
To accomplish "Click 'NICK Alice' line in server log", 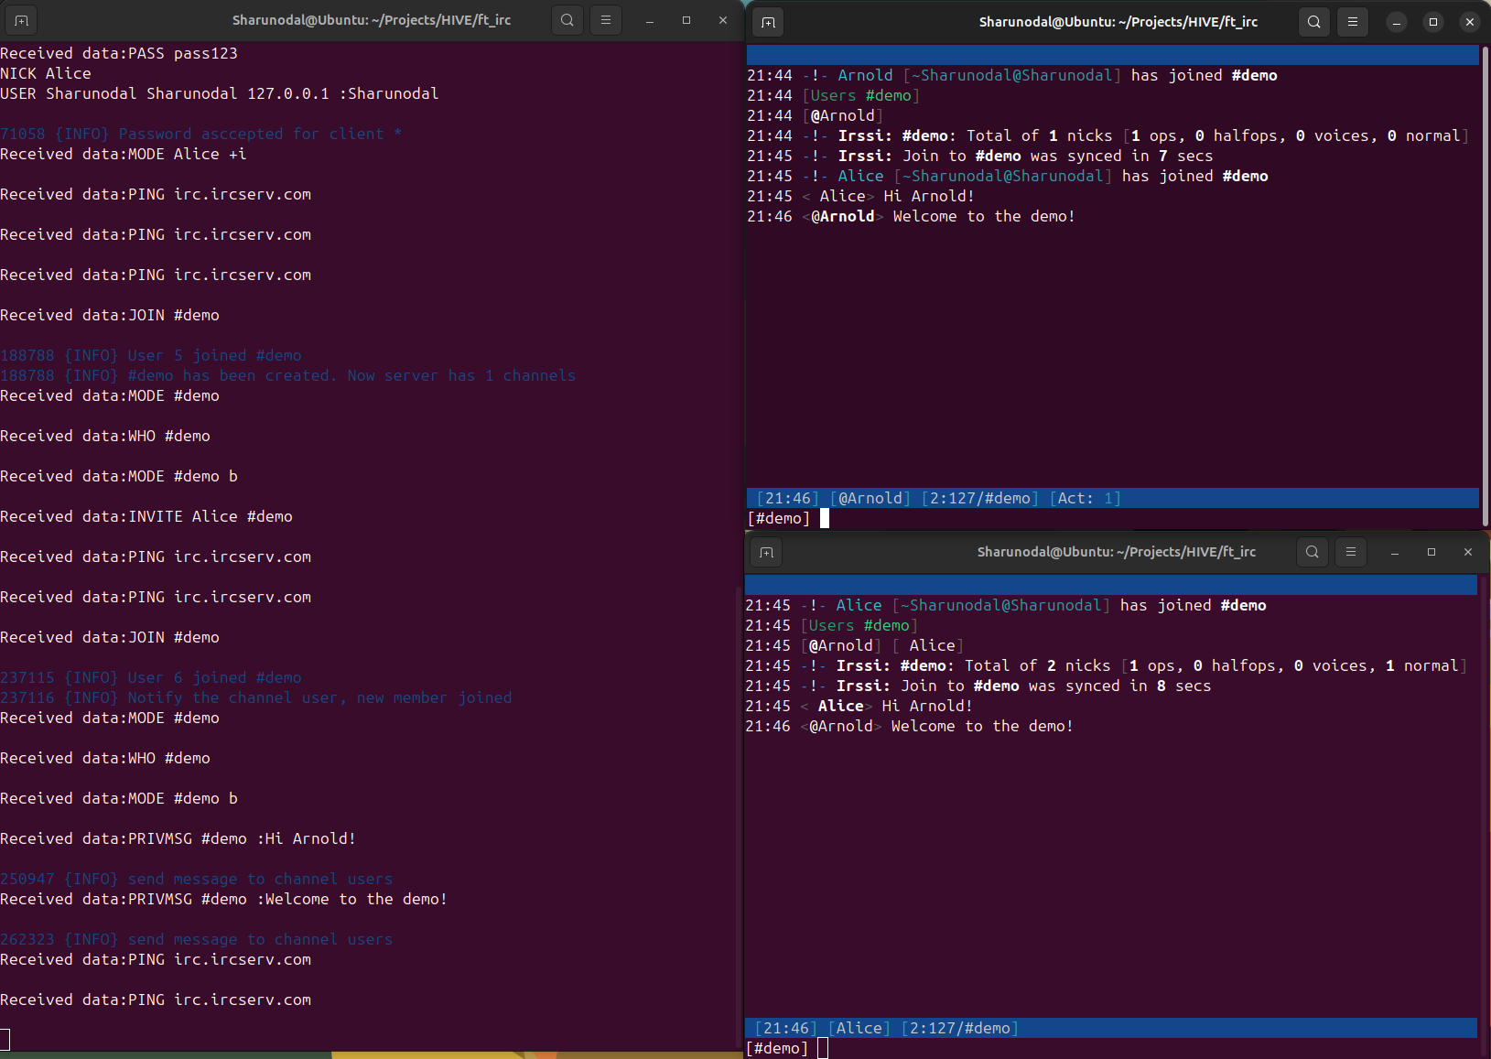I will pyautogui.click(x=46, y=73).
